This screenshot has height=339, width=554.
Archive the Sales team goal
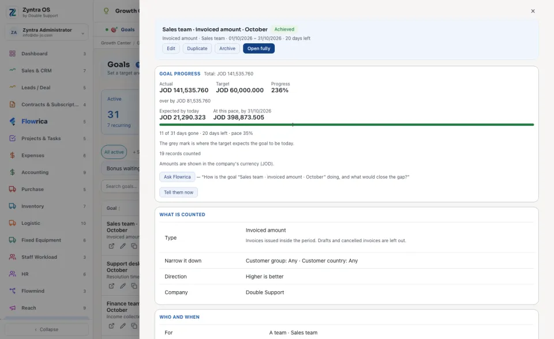pos(227,48)
